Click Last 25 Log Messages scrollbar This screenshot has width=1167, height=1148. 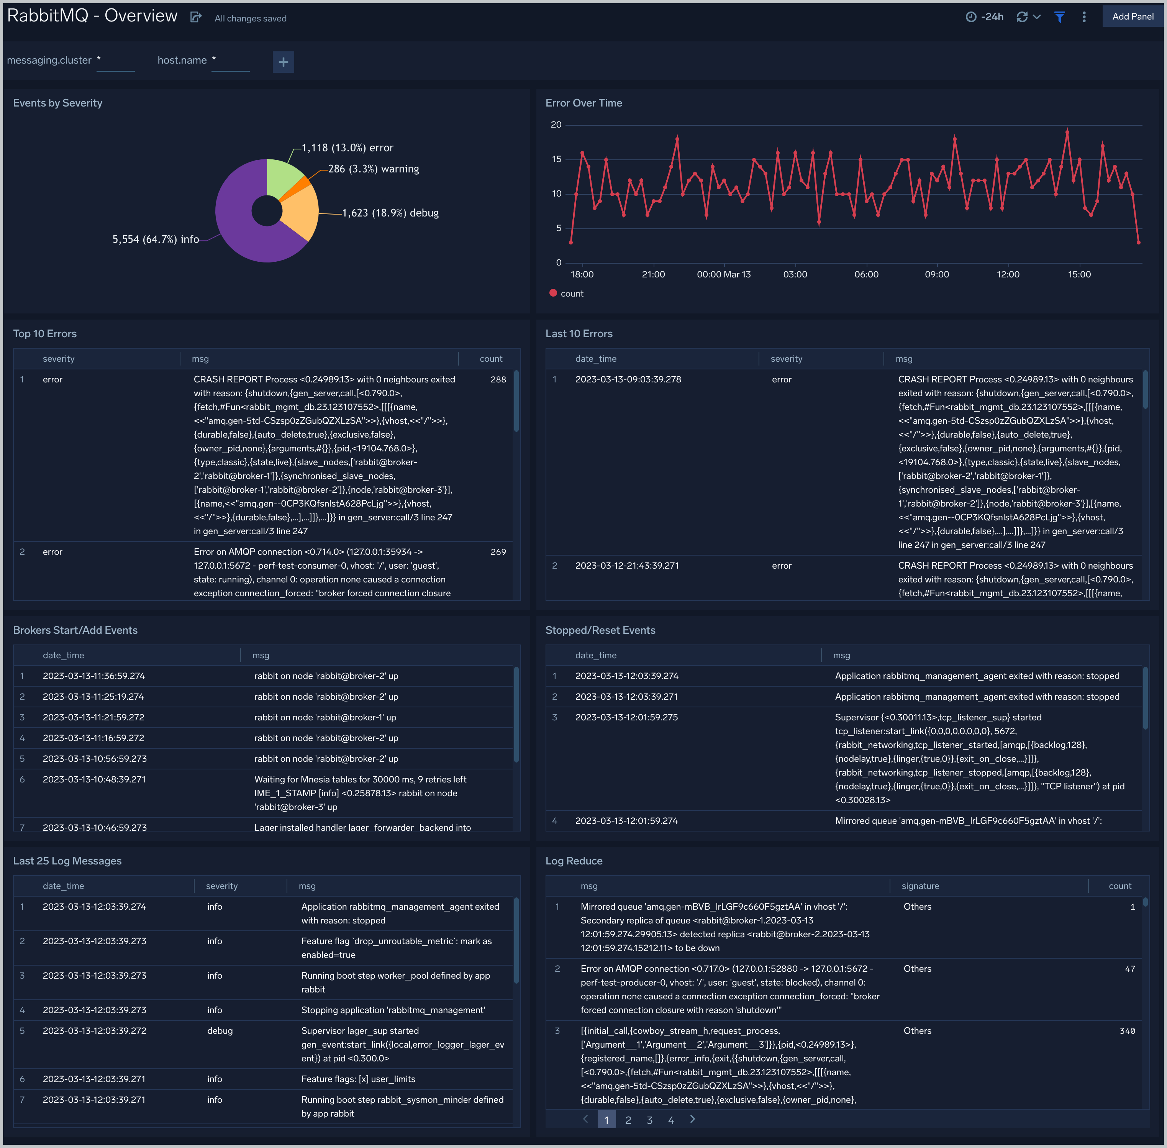click(x=516, y=941)
